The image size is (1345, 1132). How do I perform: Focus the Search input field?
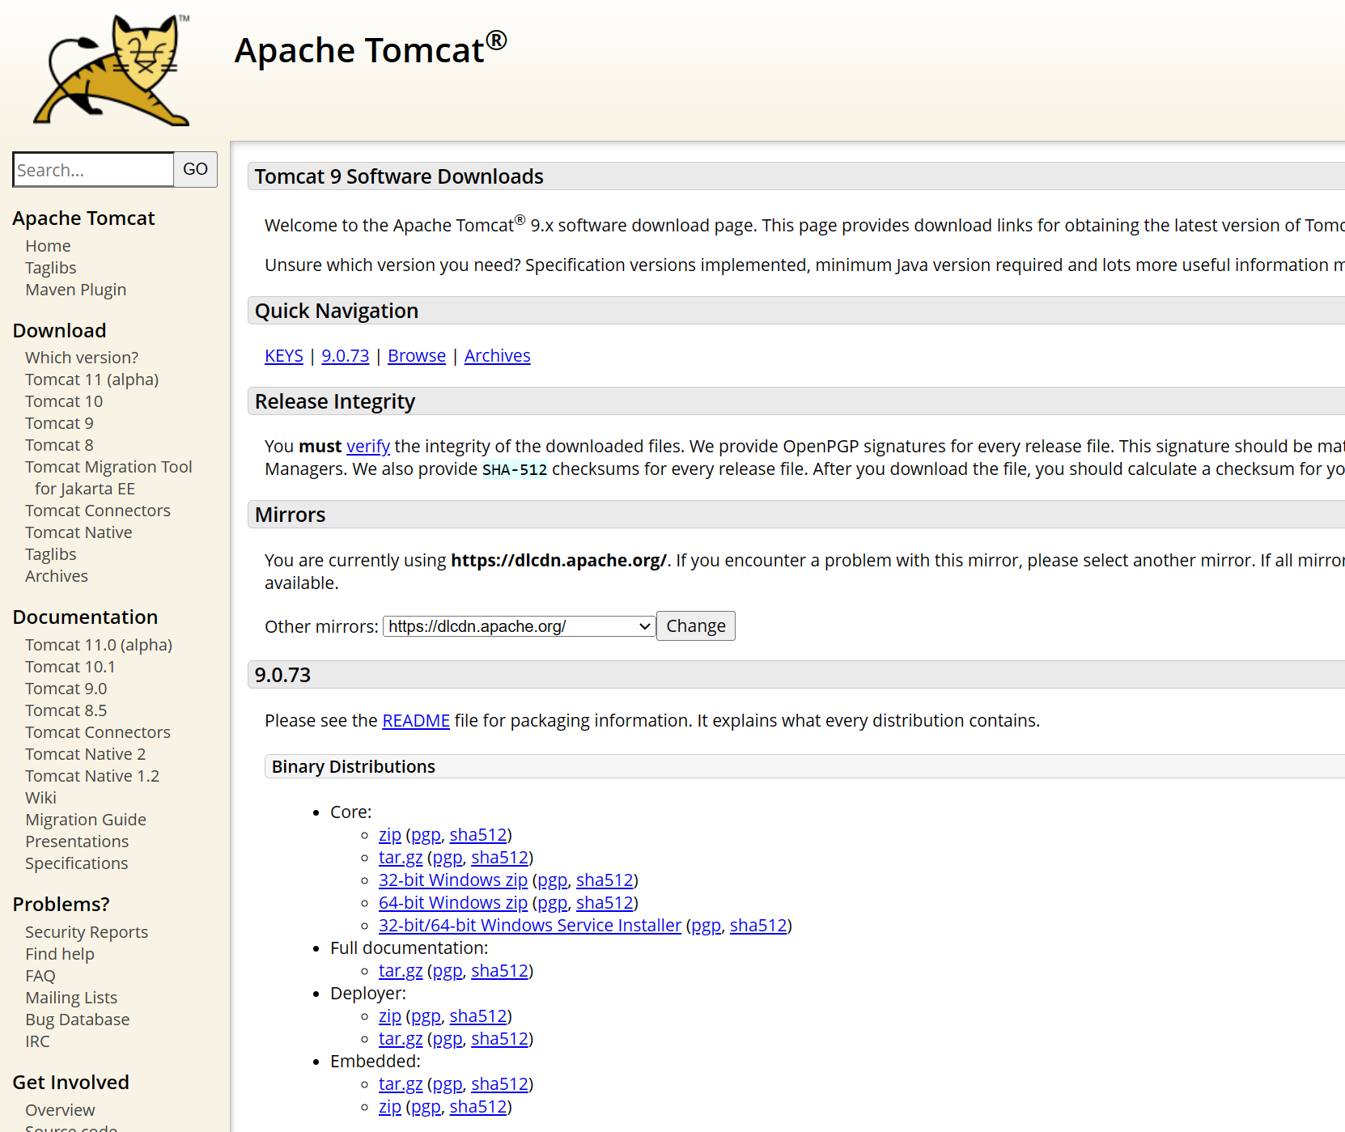coord(94,170)
